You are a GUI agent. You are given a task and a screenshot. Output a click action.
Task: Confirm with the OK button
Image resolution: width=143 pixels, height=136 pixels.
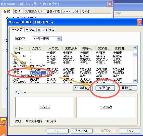tap(57, 131)
